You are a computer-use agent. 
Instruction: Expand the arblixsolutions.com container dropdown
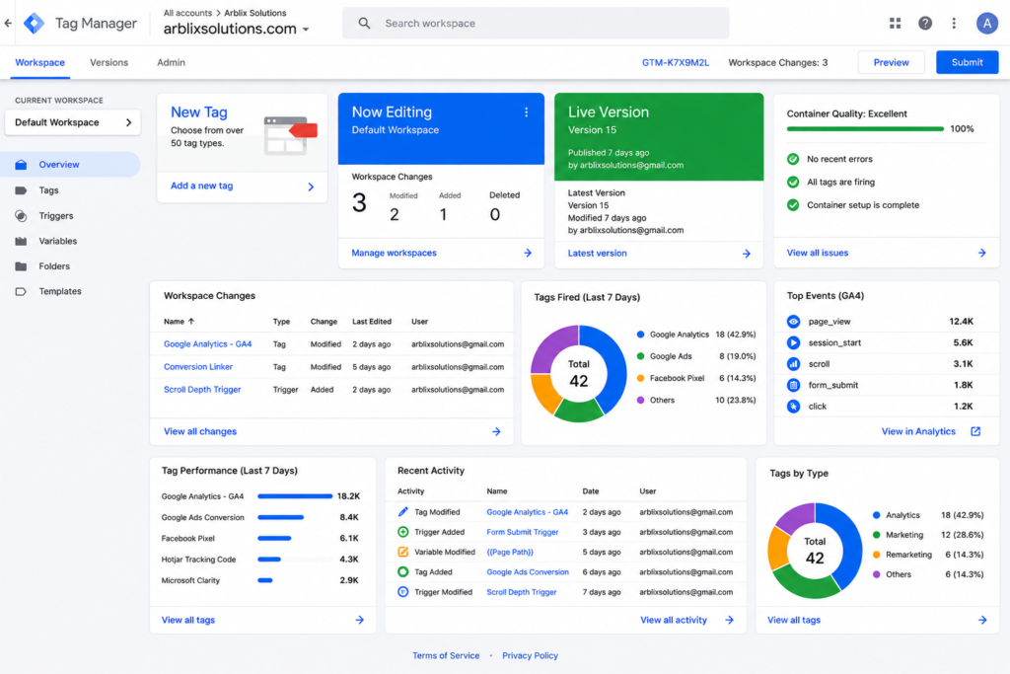(306, 30)
